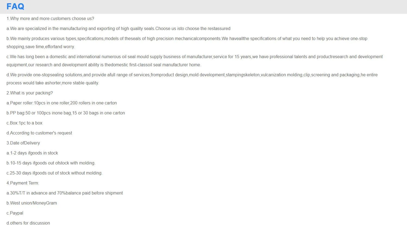Click the "1-2 days ifgoods in stock" line
Image resolution: width=407 pixels, height=234 pixels.
[32, 153]
